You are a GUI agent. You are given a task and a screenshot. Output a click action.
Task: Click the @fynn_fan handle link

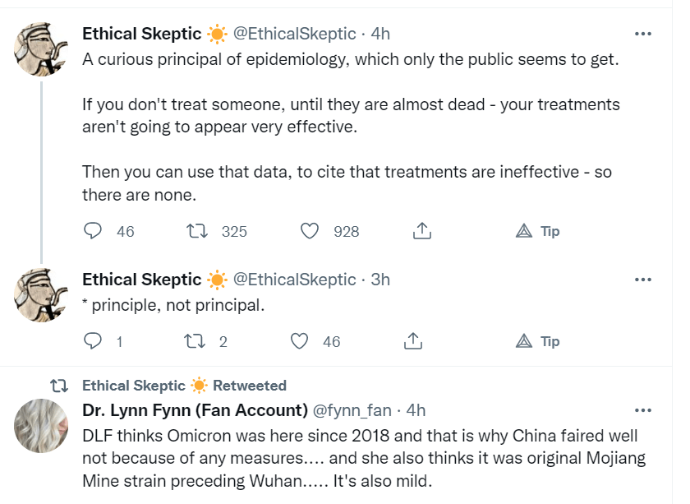click(353, 409)
